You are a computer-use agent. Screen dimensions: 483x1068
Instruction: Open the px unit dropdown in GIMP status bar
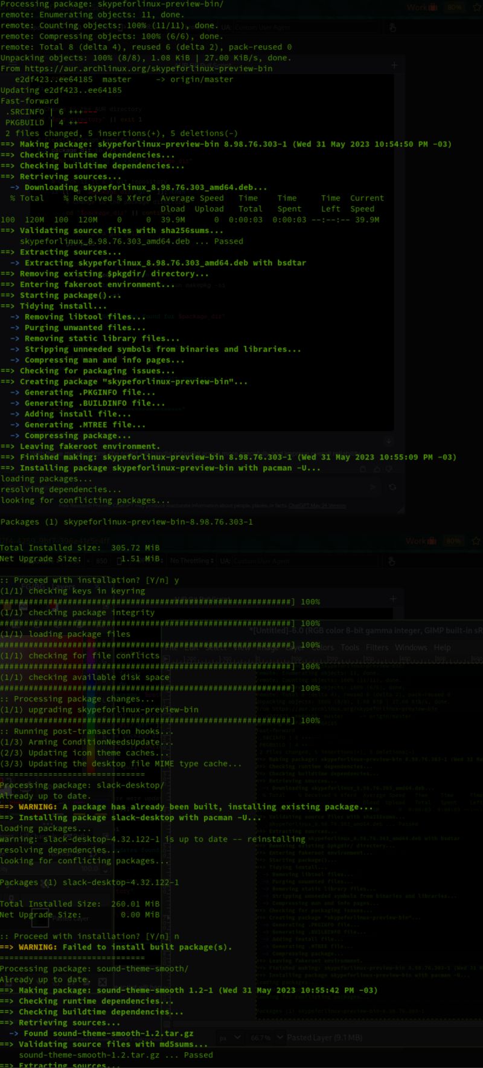pyautogui.click(x=229, y=1037)
